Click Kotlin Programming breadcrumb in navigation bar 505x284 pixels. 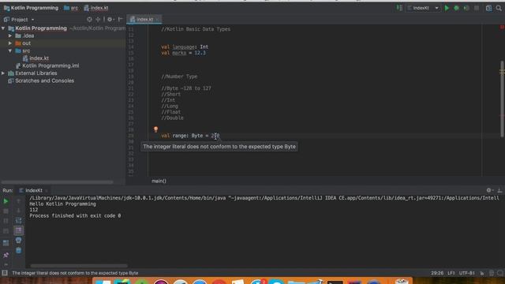click(32, 8)
